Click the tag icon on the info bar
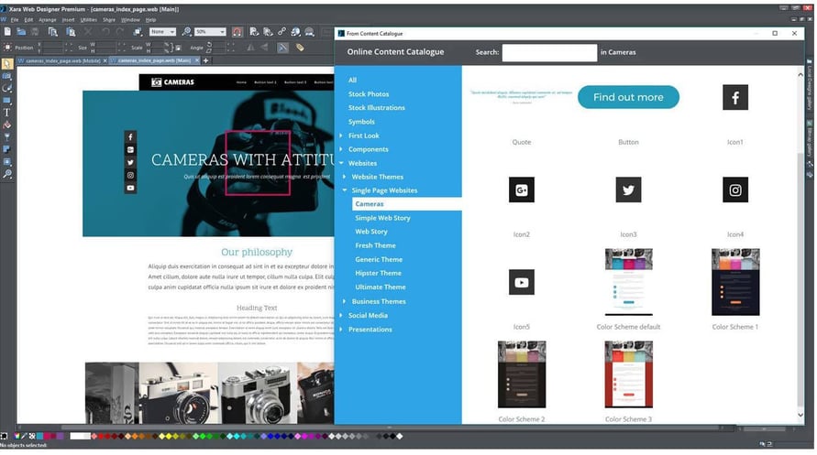 coord(300,48)
